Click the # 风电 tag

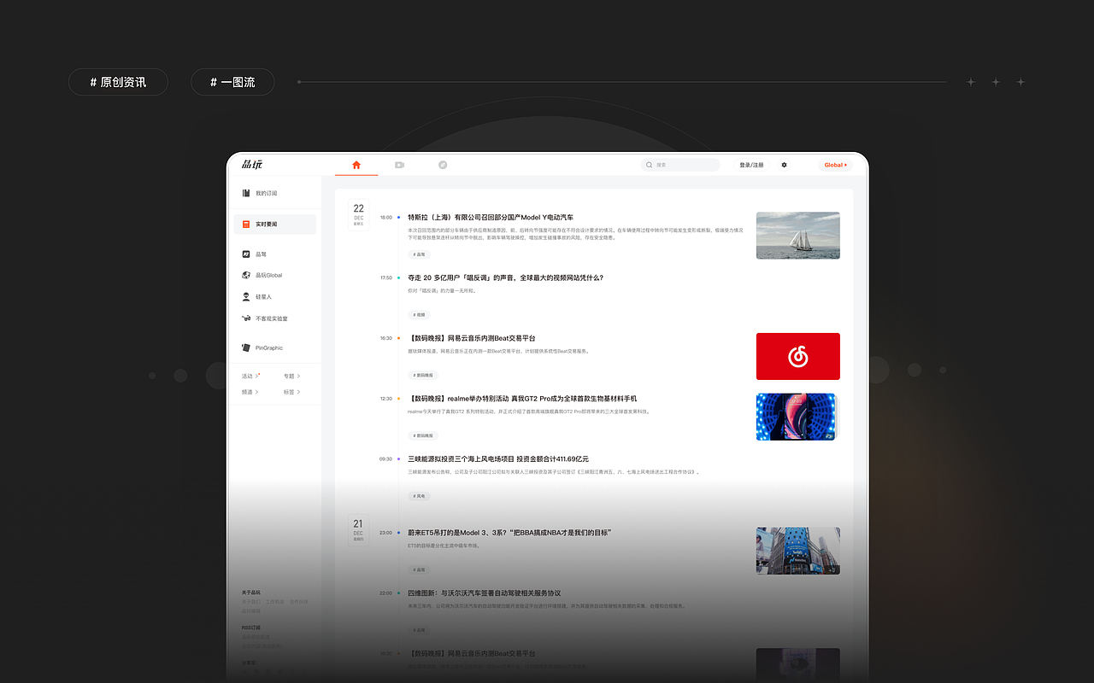(419, 496)
